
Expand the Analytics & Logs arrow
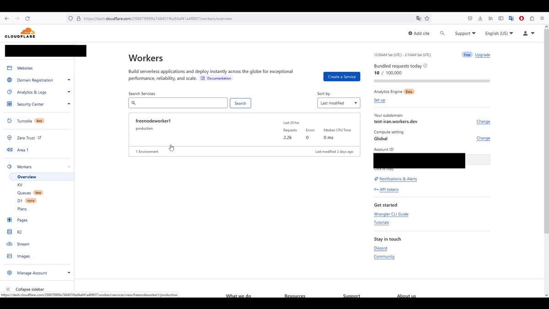click(69, 92)
